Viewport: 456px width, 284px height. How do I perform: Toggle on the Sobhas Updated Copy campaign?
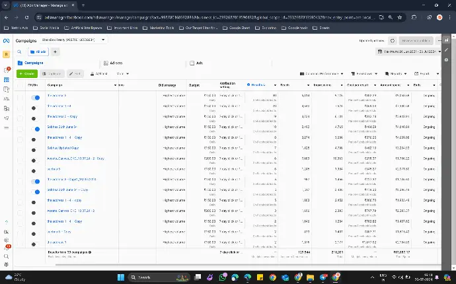(x=35, y=150)
